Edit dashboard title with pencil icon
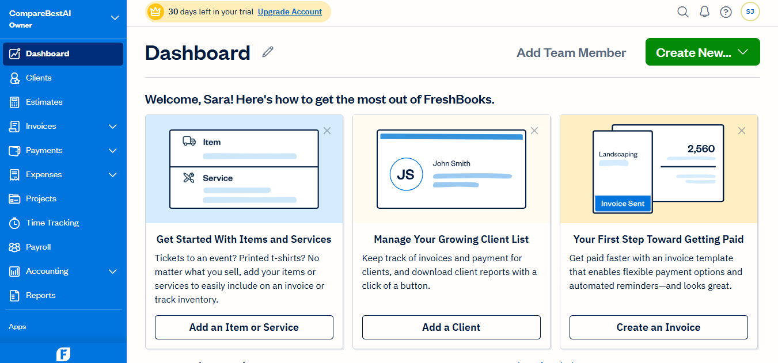 (x=268, y=52)
